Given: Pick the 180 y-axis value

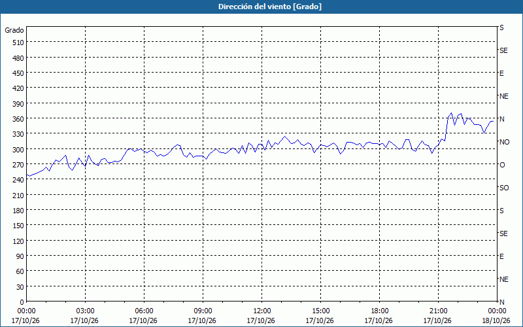Looking at the screenshot, I should (x=18, y=211).
